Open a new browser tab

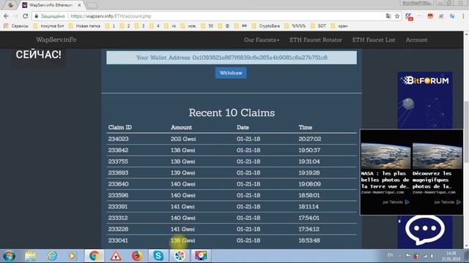point(92,5)
